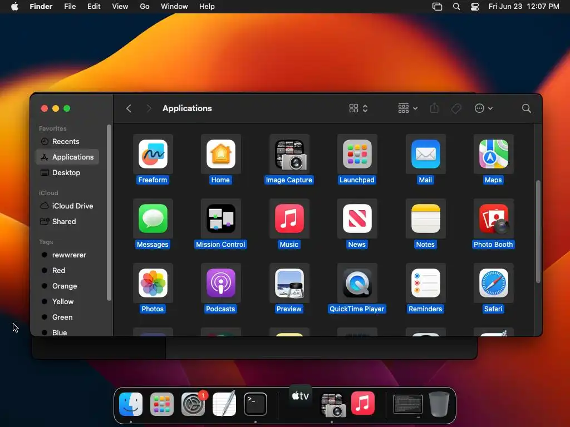Open Stage Manager menu bar icon
Screen dimensions: 570x427
click(438, 7)
